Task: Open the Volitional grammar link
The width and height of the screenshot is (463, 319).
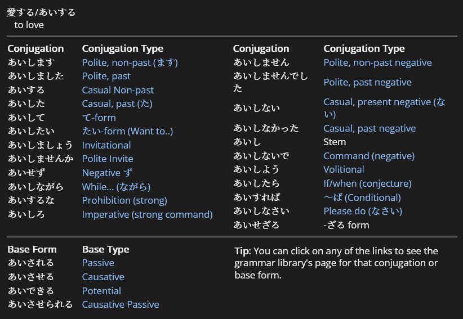Action: coord(344,169)
